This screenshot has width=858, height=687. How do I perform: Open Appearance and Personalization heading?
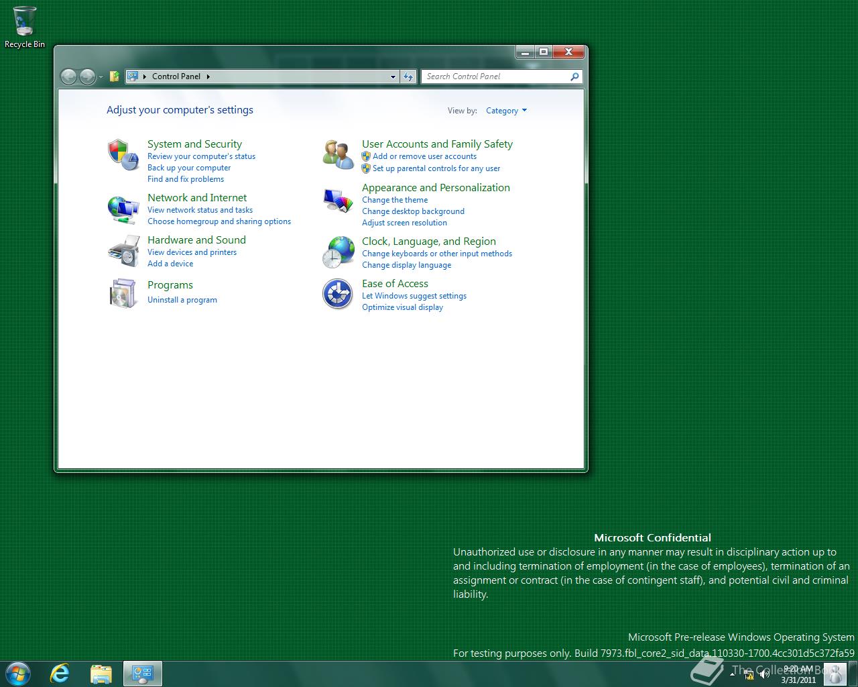[x=436, y=188]
